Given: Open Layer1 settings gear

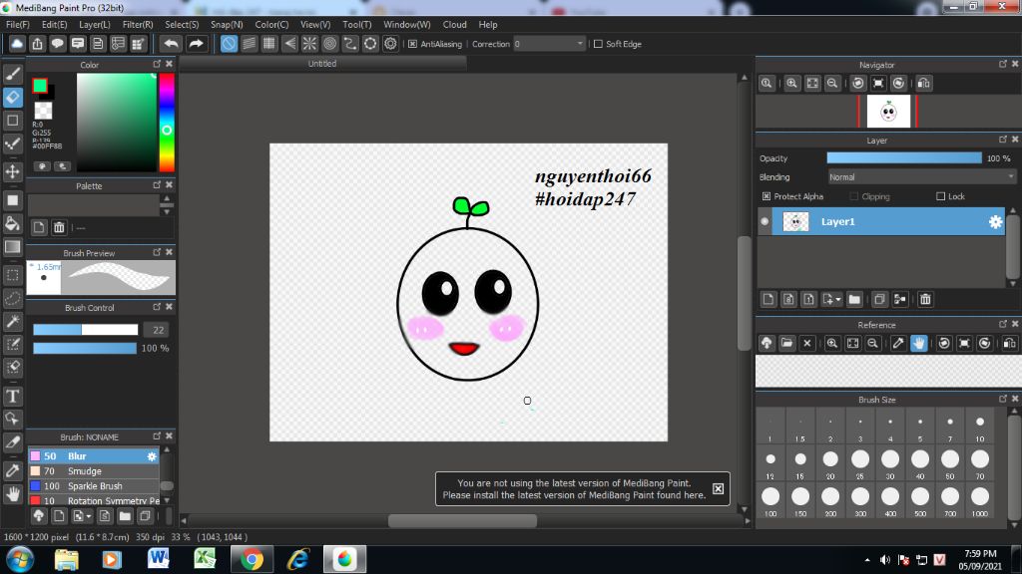Looking at the screenshot, I should tap(995, 222).
